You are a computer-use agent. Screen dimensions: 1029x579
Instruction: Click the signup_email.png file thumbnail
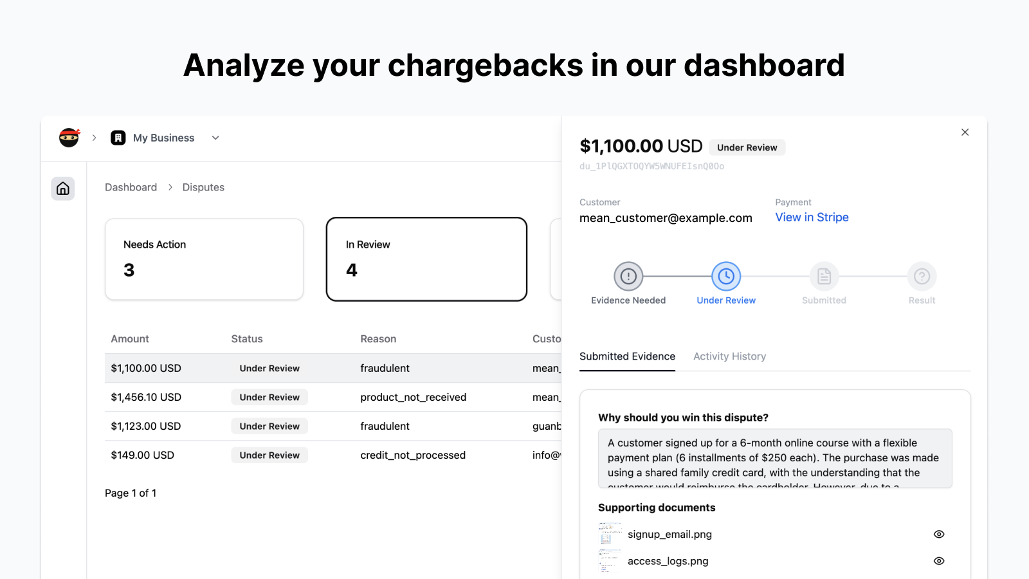coord(609,534)
